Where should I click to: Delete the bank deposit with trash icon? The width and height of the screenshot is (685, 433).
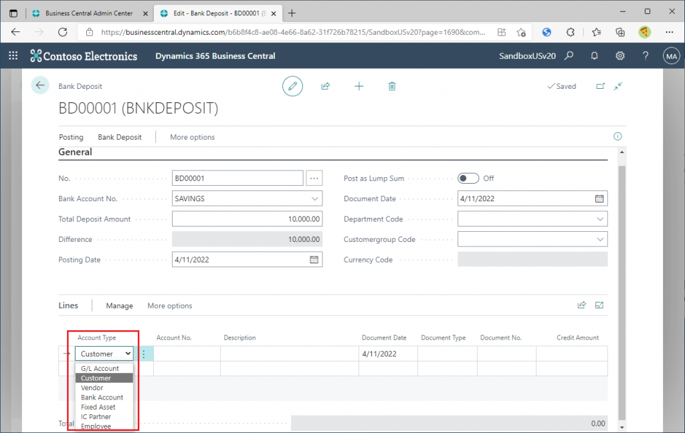pos(392,86)
